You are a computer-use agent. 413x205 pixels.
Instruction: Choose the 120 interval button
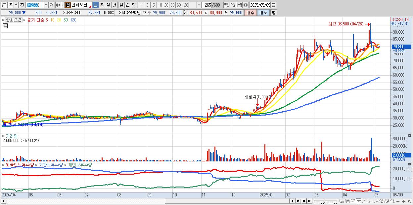[185, 5]
